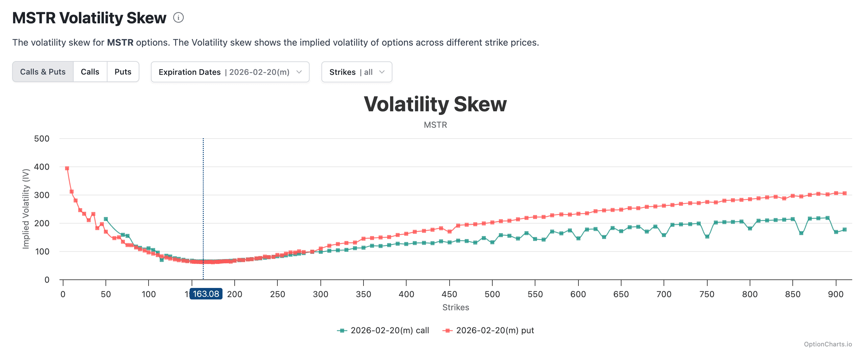
Task: Toggle the 2026-02-20(m) put series
Action: (x=488, y=331)
